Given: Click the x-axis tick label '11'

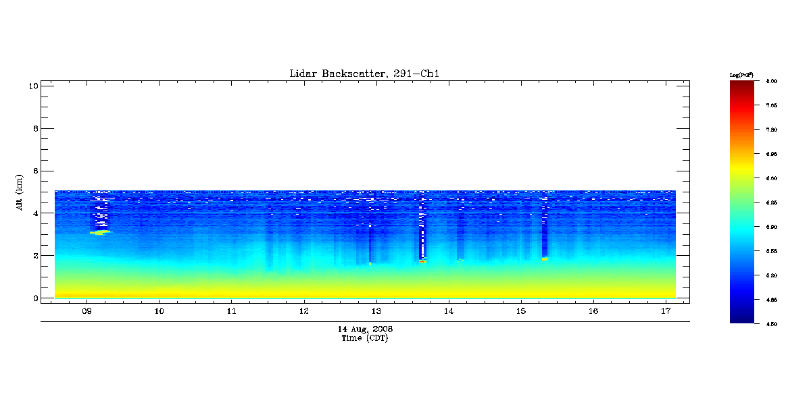Looking at the screenshot, I should (x=231, y=311).
